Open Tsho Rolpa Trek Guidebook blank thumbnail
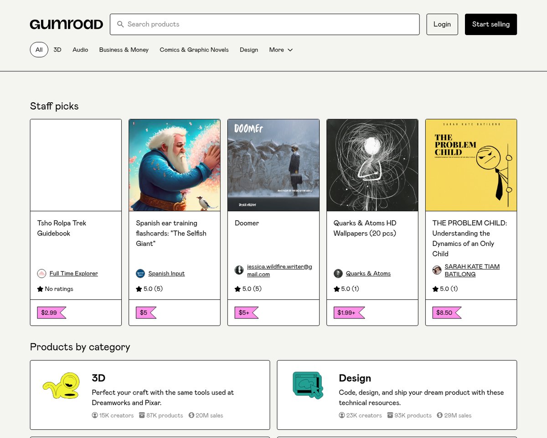 point(76,165)
